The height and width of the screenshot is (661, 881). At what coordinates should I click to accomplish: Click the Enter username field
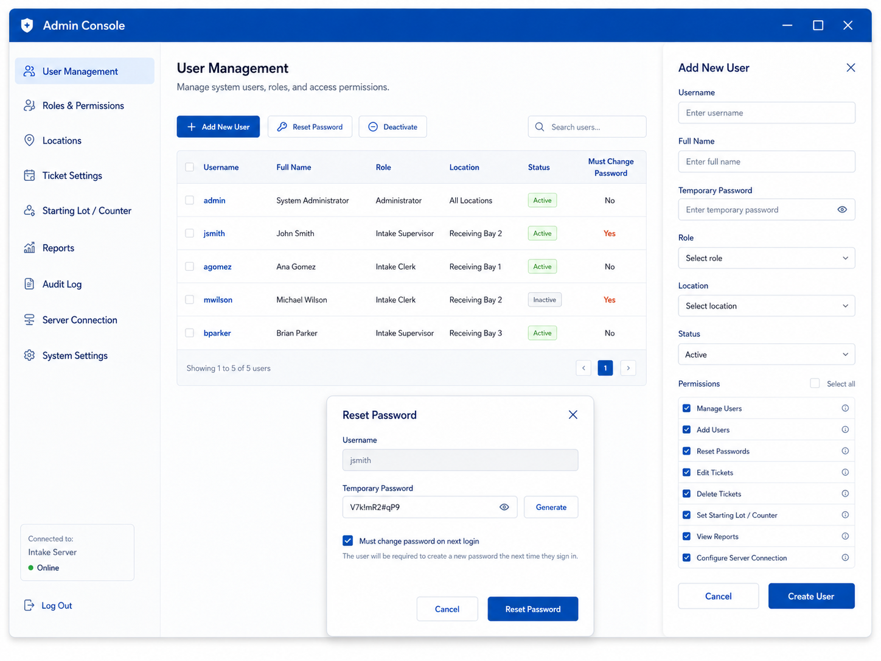(767, 113)
